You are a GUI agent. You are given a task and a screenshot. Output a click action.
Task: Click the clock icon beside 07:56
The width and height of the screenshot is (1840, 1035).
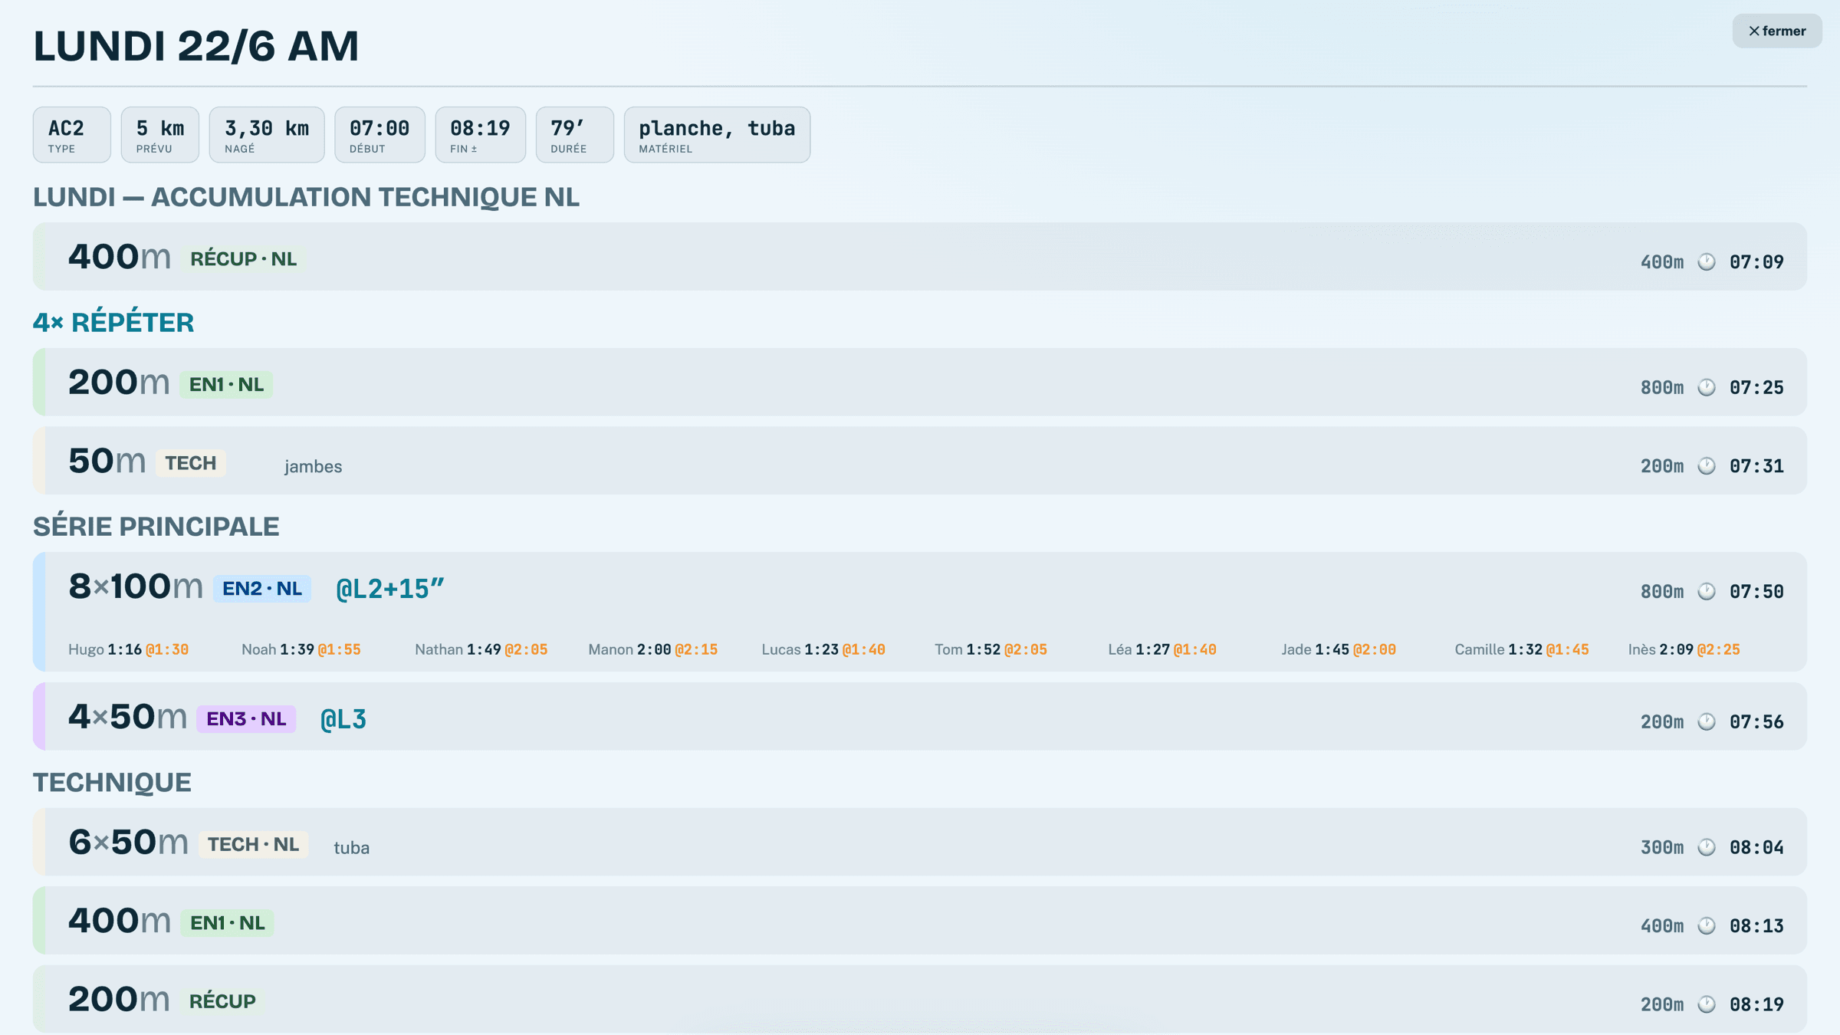coord(1707,722)
